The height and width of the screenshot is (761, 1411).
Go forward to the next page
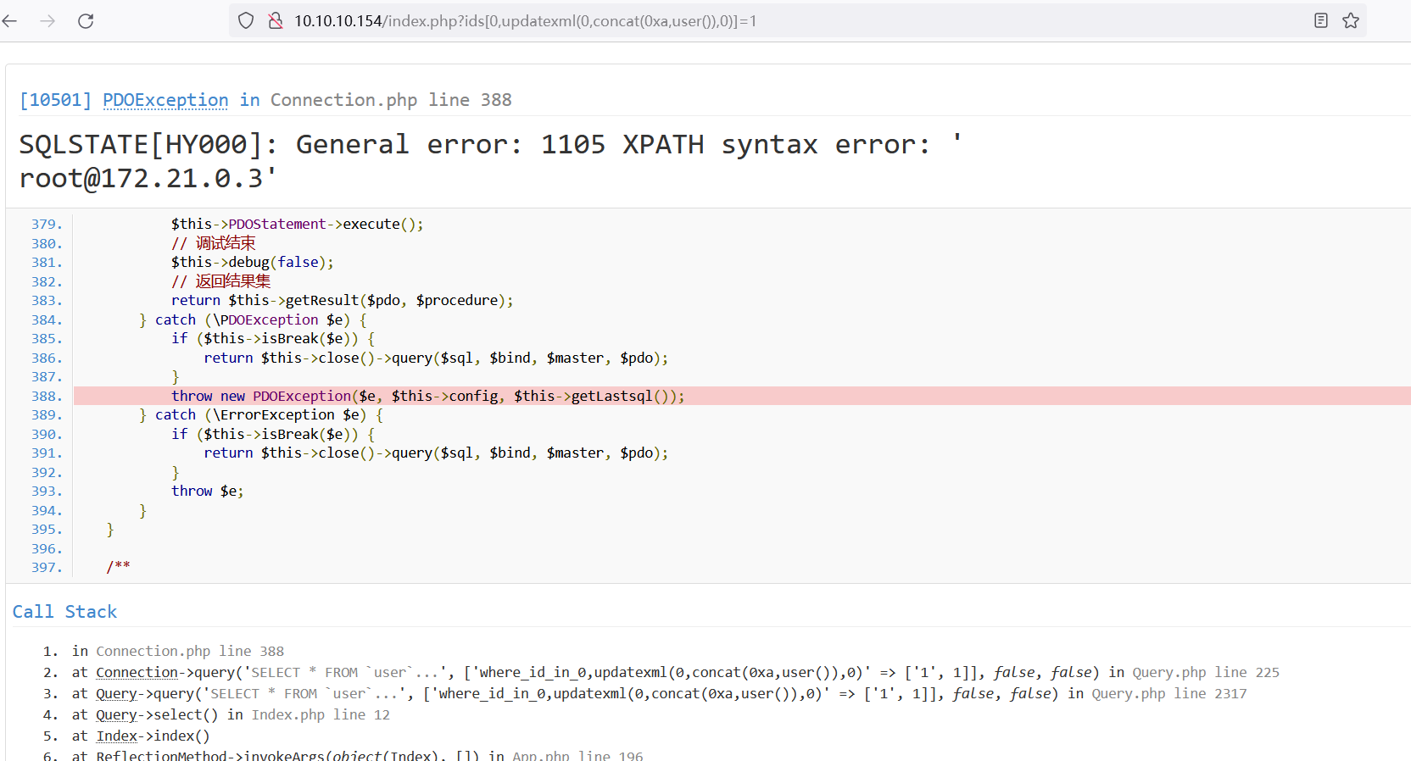click(x=47, y=20)
